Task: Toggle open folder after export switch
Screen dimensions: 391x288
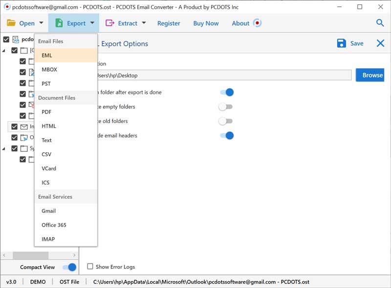Action: [x=227, y=92]
